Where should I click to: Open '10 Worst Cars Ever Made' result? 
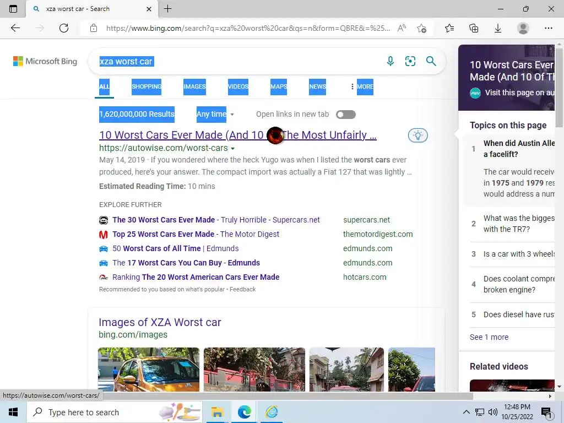(238, 135)
